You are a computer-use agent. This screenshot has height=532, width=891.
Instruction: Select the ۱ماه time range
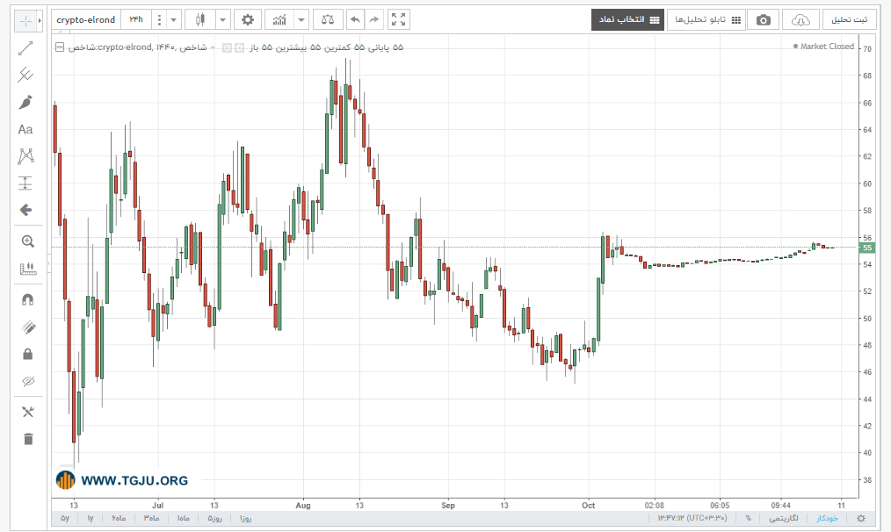coord(183,518)
